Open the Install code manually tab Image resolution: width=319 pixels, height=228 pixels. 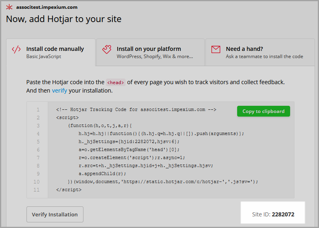coord(51,52)
